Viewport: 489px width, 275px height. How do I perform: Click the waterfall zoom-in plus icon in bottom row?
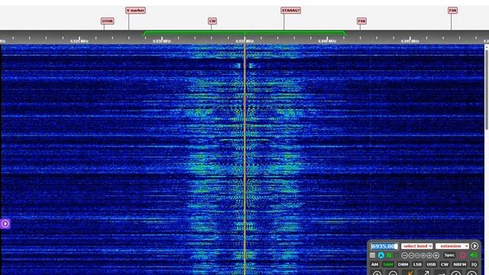pos(377,273)
